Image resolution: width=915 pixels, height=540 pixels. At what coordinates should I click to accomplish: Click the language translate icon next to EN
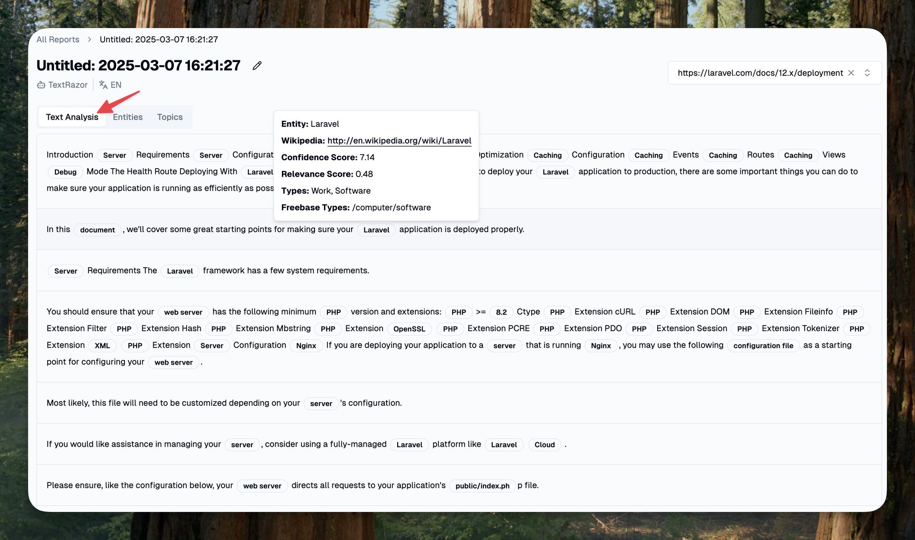click(x=103, y=85)
